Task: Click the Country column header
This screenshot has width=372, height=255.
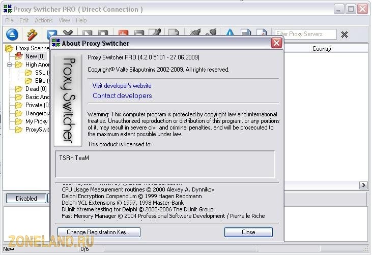Action: [322, 49]
